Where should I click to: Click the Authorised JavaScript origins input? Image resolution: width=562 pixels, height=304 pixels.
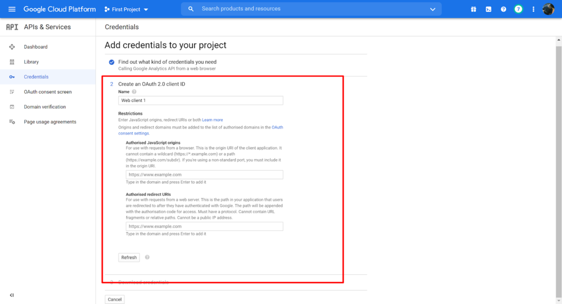(x=204, y=174)
